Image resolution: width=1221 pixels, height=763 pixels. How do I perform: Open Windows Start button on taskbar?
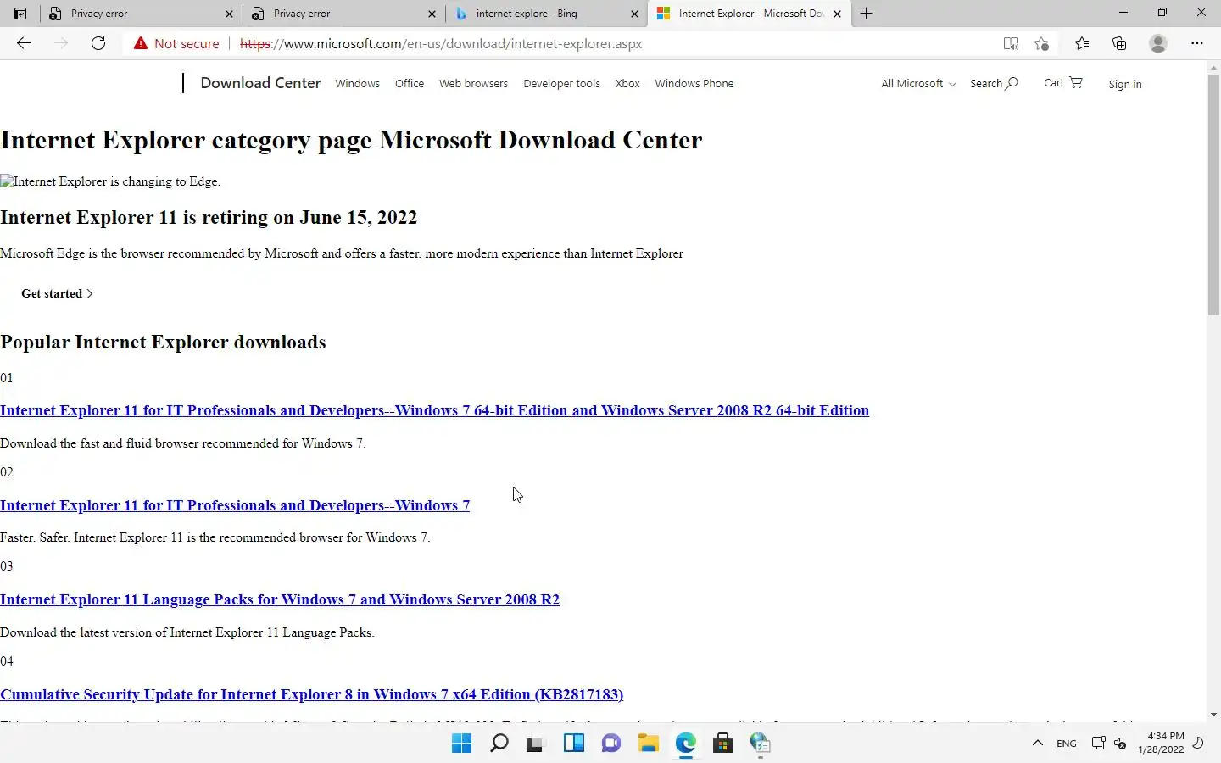[461, 744]
